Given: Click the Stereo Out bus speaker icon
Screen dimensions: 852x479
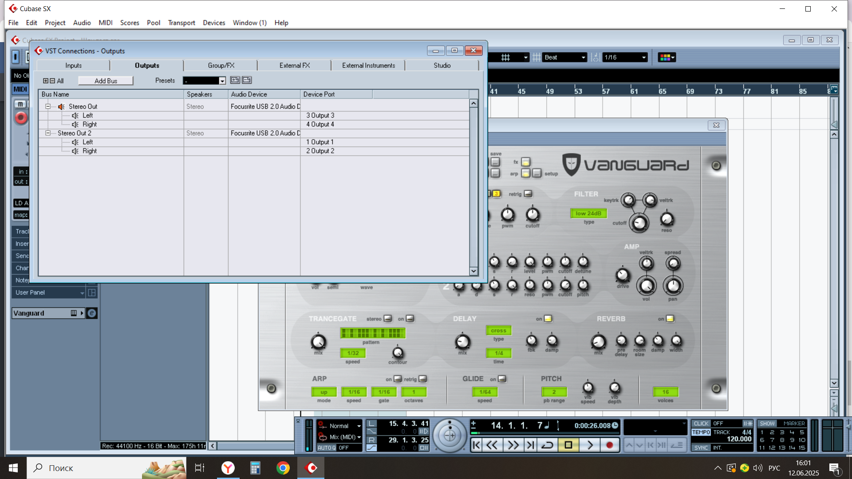Looking at the screenshot, I should click(x=62, y=106).
